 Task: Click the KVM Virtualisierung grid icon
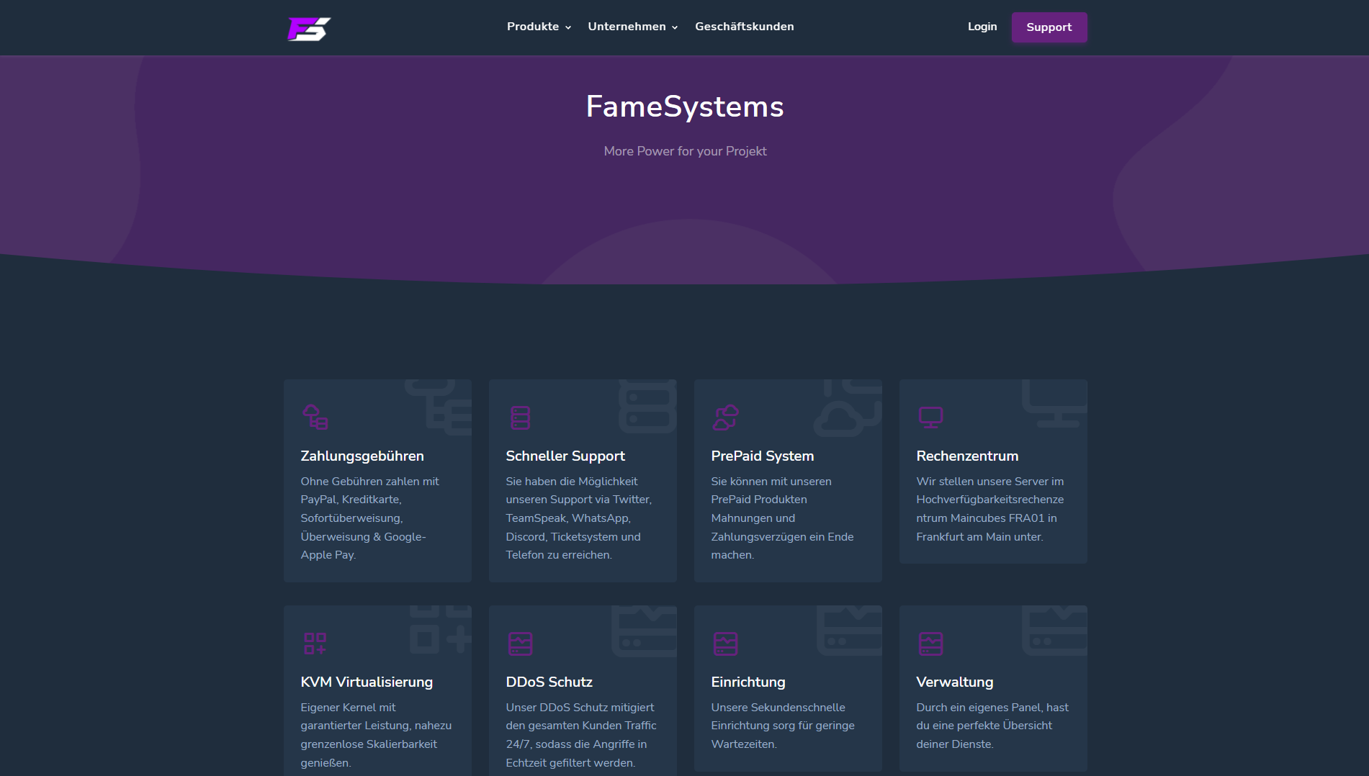tap(315, 644)
